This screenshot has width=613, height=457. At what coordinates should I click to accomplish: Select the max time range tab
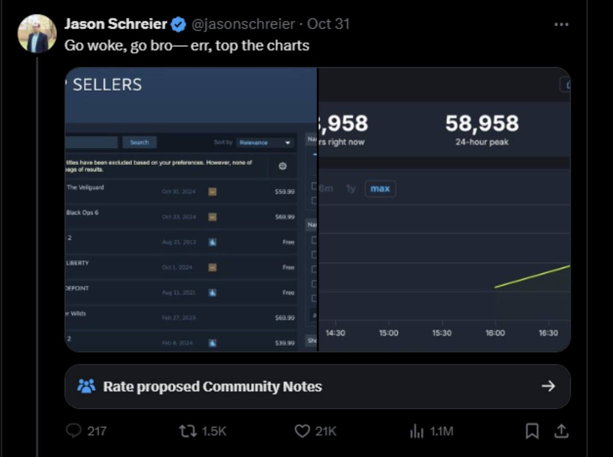(380, 189)
